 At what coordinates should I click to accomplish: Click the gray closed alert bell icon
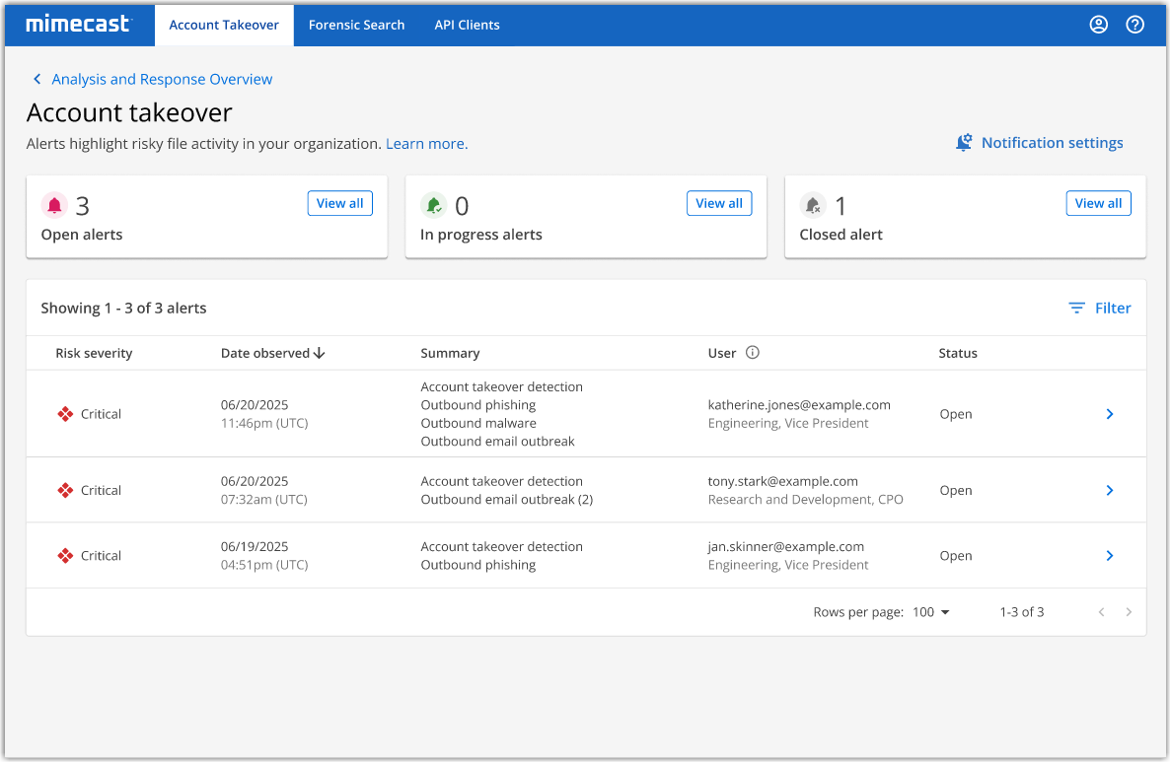tap(813, 205)
